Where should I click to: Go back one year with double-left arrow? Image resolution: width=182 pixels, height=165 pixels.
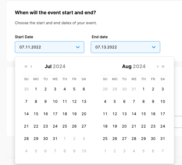point(26,66)
